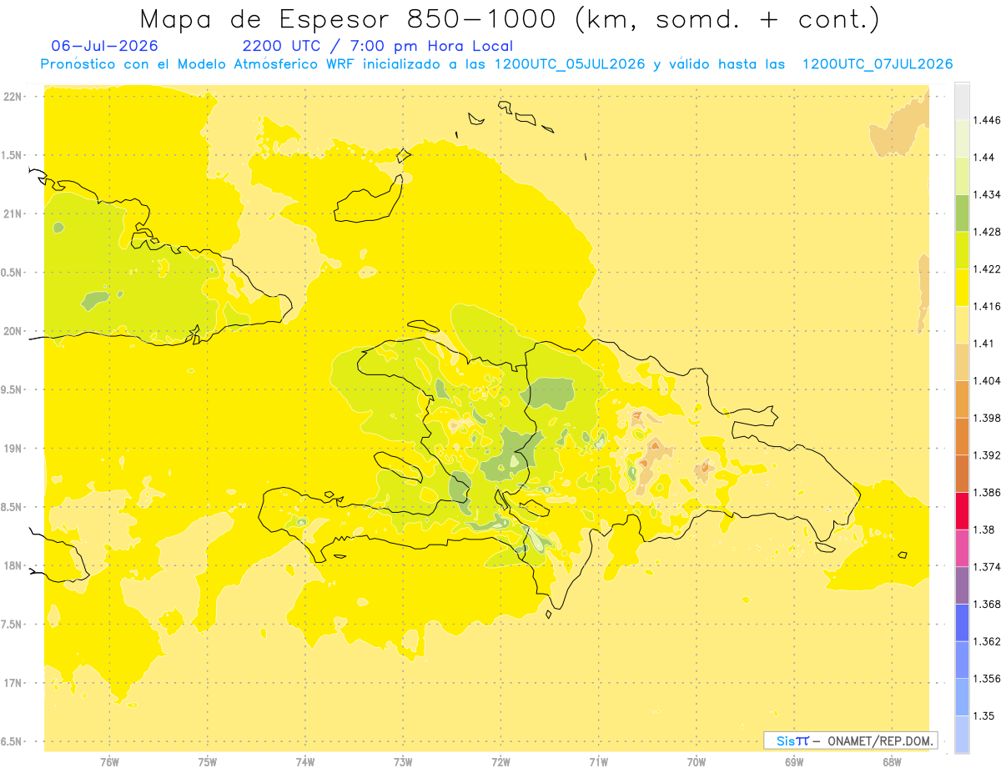Image resolution: width=1001 pixels, height=773 pixels.
Task: Pick the purple legend swatch between 1.368 and 1.374
Action: pyautogui.click(x=962, y=585)
